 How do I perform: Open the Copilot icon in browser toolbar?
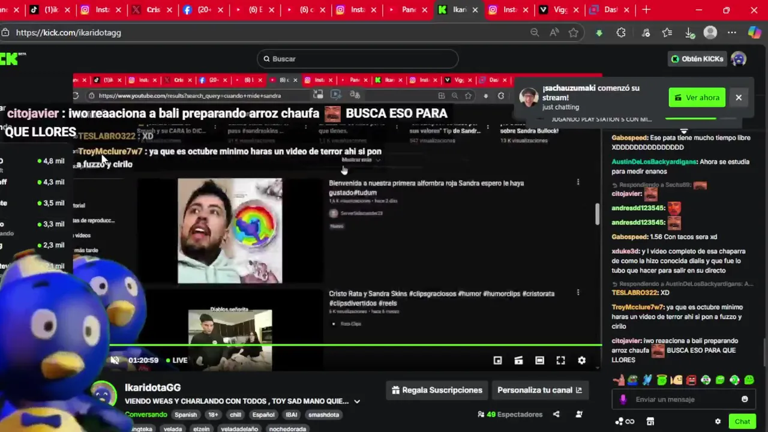click(x=755, y=32)
